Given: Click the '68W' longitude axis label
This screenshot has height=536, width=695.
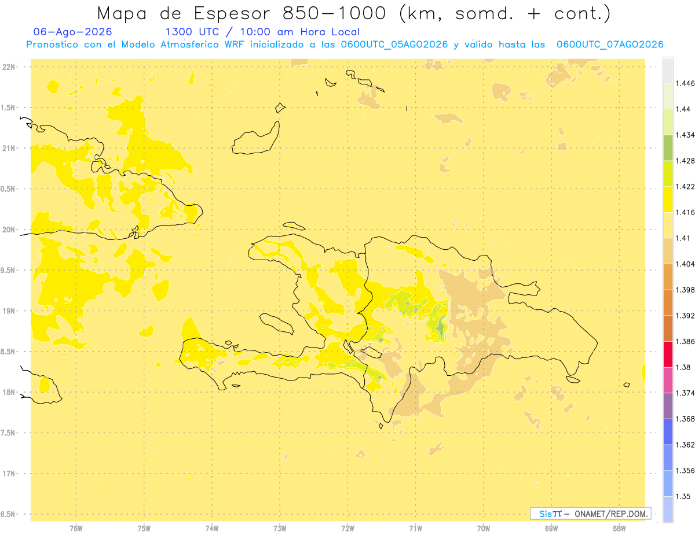Looking at the screenshot, I should 619,528.
